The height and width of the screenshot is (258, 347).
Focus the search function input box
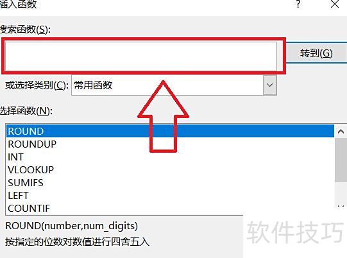pos(140,56)
